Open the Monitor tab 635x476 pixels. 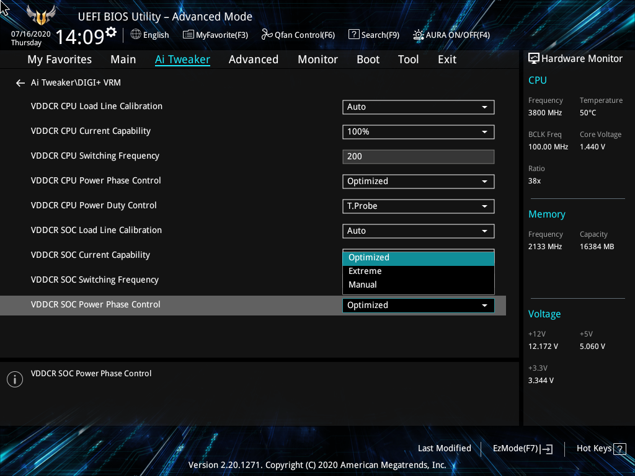coord(317,59)
